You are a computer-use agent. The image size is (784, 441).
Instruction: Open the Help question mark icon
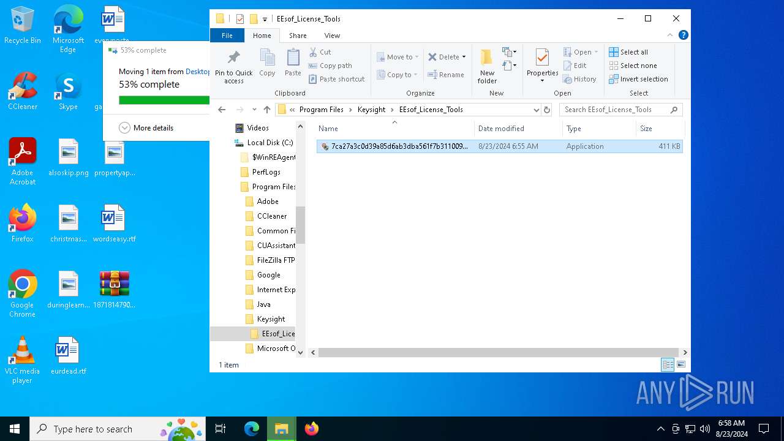pos(683,36)
